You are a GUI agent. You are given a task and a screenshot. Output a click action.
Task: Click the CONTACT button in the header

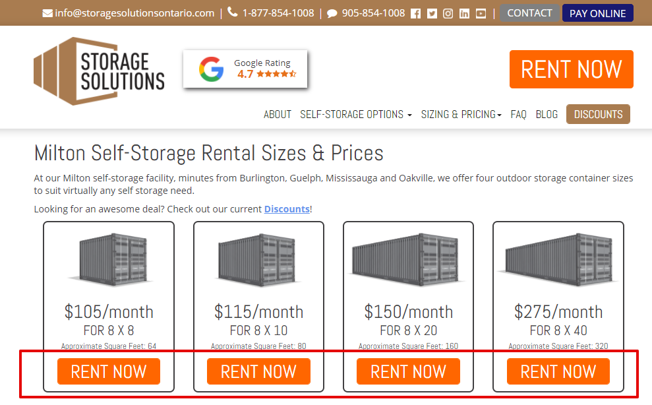(x=529, y=13)
